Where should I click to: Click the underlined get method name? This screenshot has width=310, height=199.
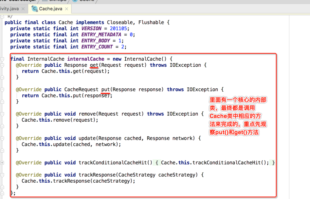point(94,65)
